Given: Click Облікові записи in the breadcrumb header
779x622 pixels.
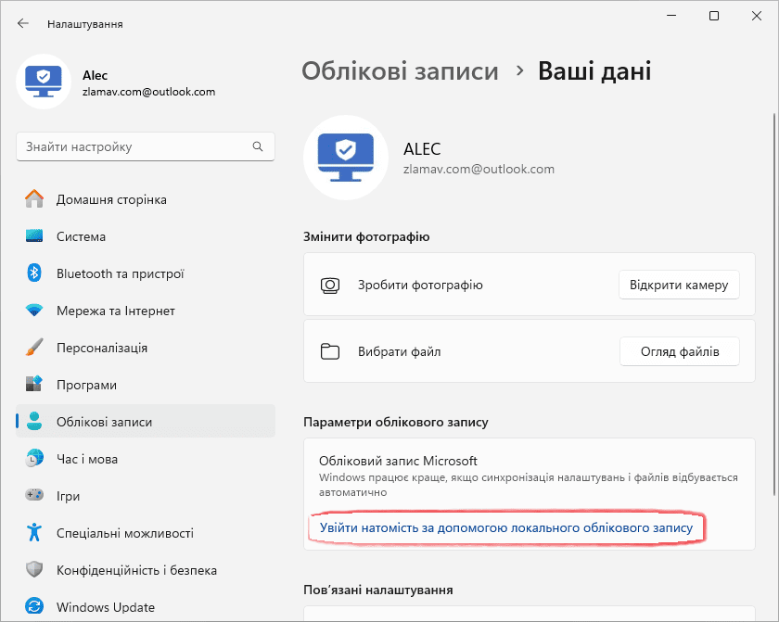Looking at the screenshot, I should coord(401,70).
